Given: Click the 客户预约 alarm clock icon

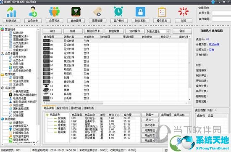Looking at the screenshot, I should pyautogui.click(x=118, y=12).
